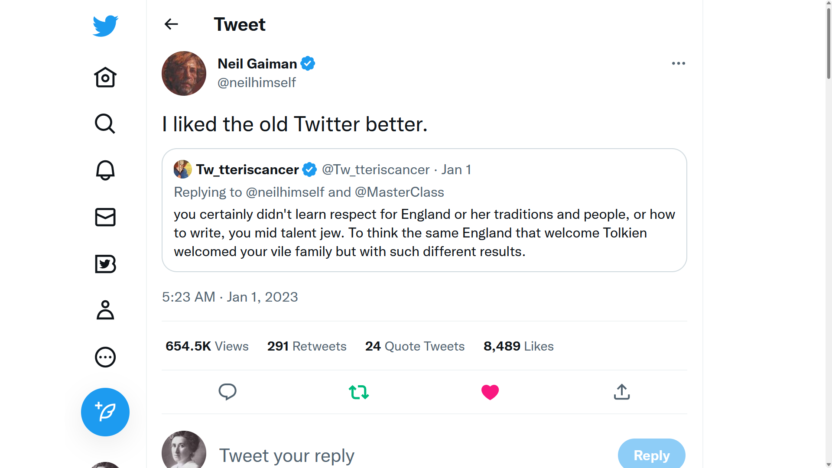Open the Explore search icon

pos(105,124)
